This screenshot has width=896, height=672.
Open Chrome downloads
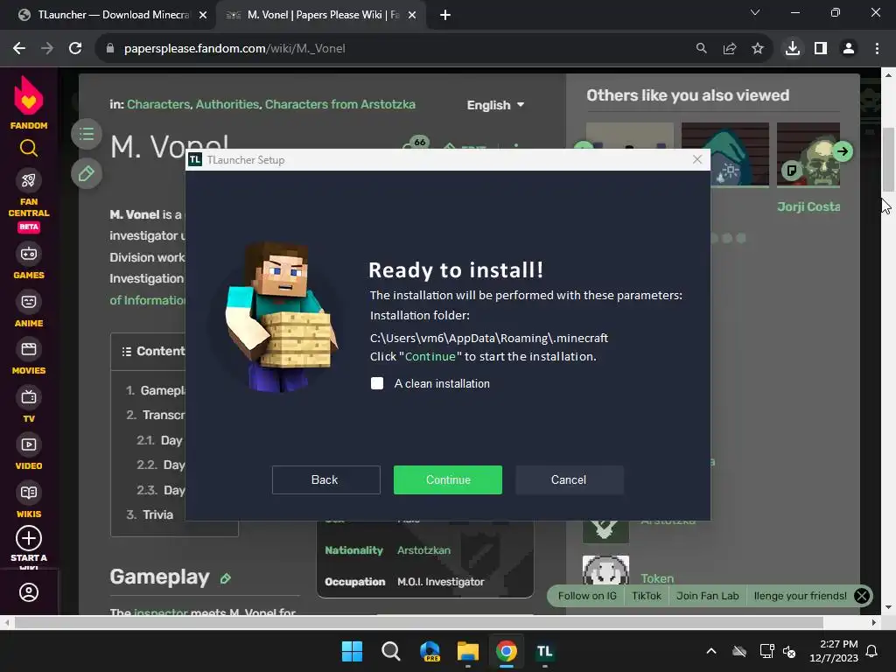coord(793,49)
